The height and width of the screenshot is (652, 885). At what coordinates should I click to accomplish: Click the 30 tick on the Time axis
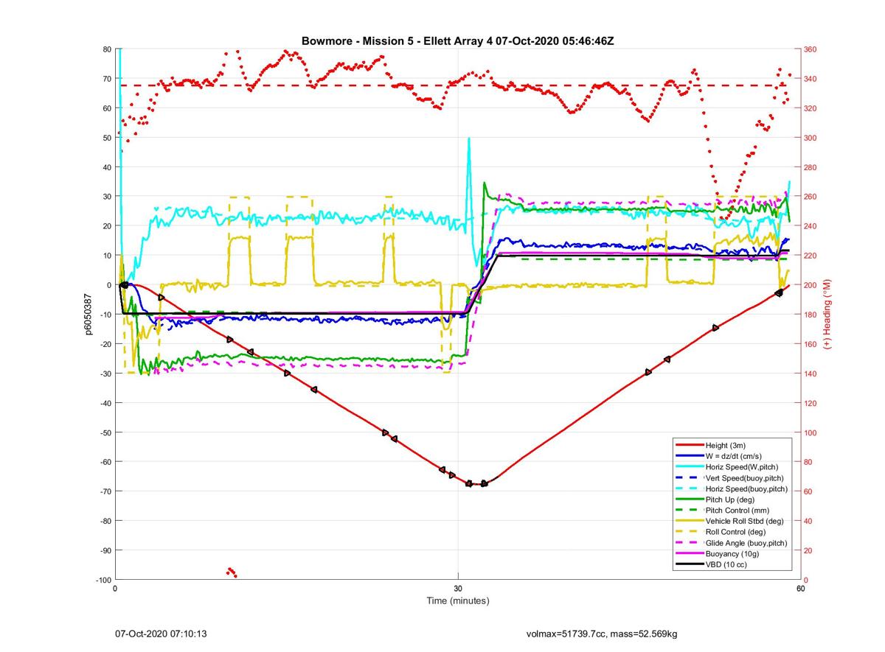click(458, 589)
